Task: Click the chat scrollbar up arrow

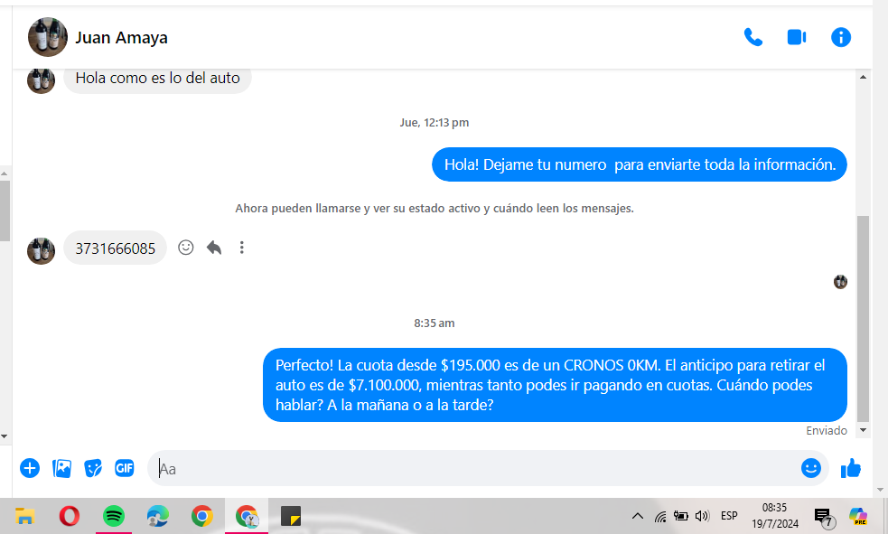Action: [863, 77]
